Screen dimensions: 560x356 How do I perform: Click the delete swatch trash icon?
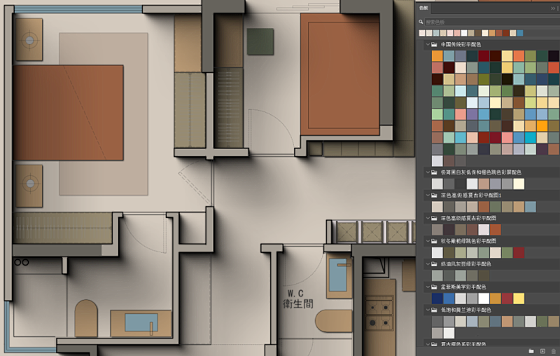(553, 350)
